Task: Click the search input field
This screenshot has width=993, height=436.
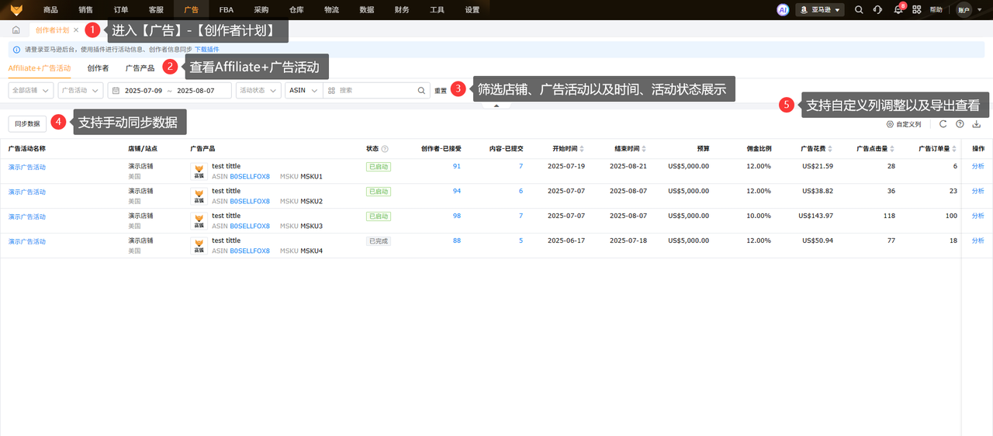Action: 376,90
